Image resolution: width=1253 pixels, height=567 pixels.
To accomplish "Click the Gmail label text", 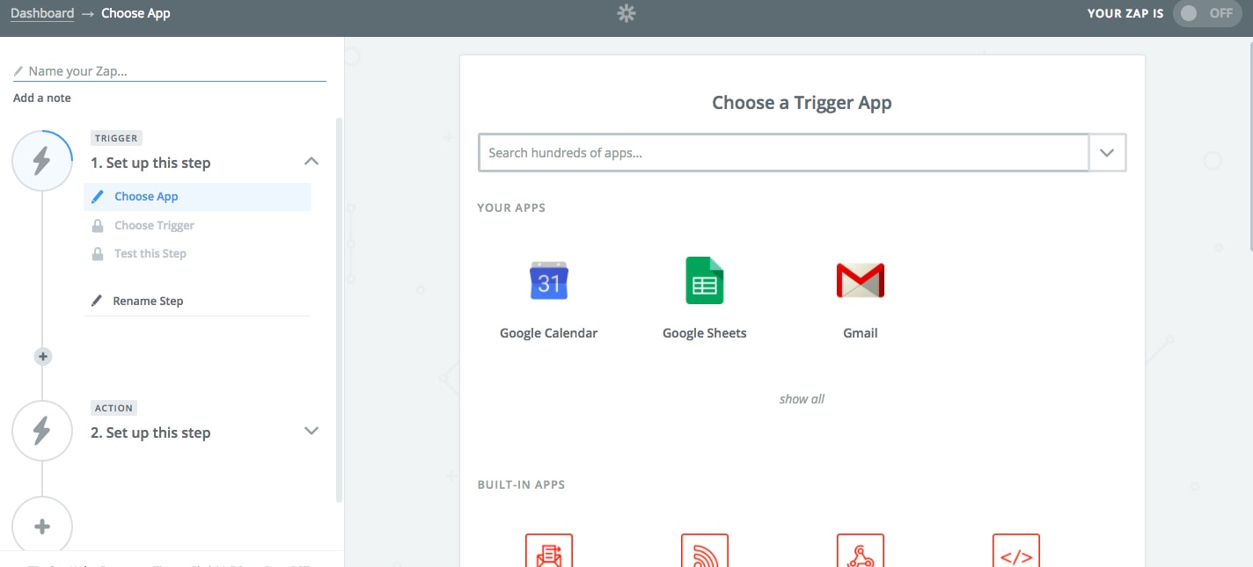I will tap(861, 333).
